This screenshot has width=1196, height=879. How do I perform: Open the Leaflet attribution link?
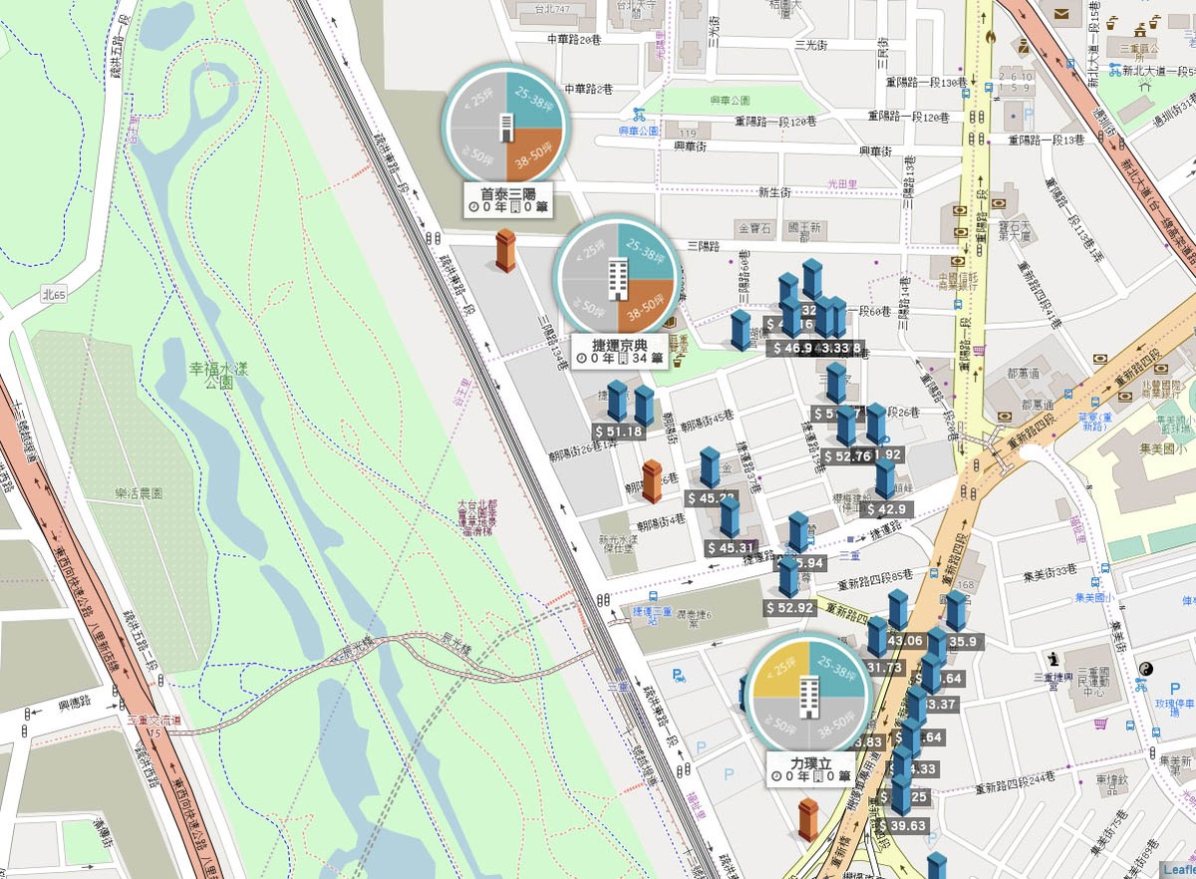click(x=1178, y=870)
